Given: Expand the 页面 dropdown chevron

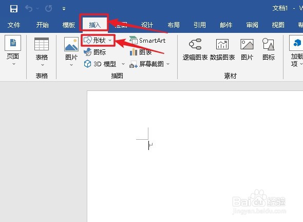Looking at the screenshot, I should [x=14, y=64].
